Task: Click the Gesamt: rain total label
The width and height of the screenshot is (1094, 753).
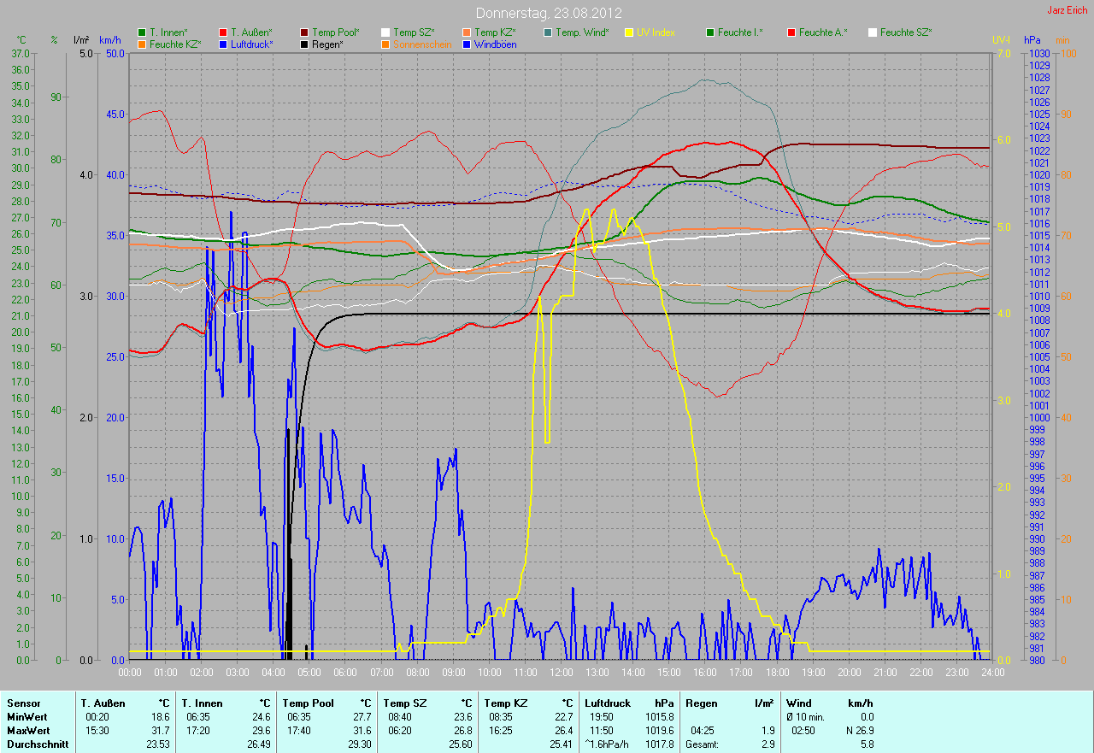Action: pos(702,744)
